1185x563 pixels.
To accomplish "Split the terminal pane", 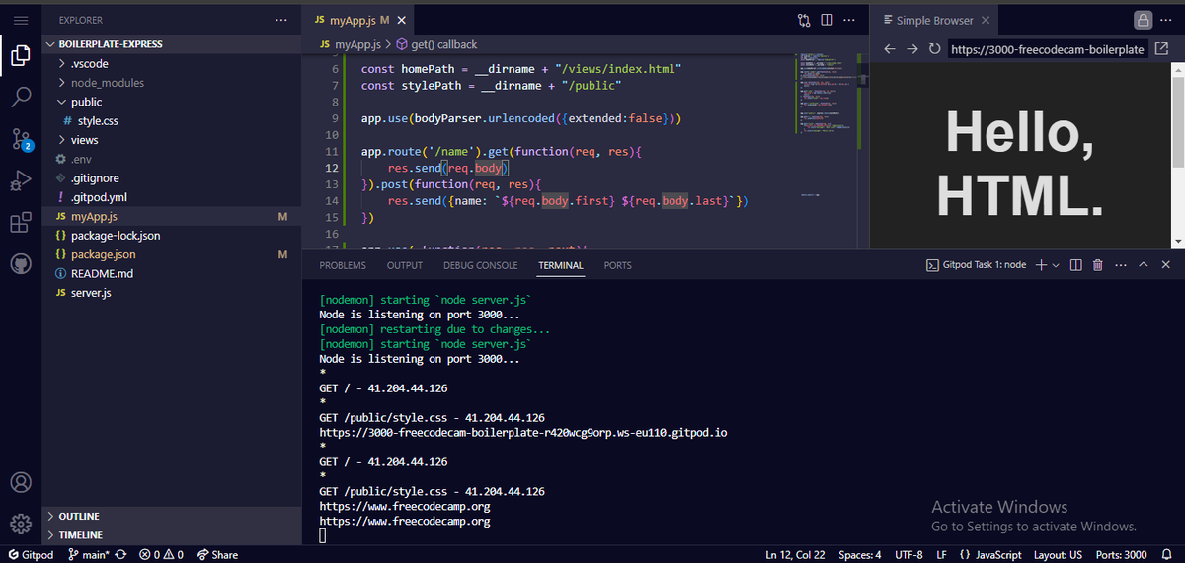I will point(1075,265).
